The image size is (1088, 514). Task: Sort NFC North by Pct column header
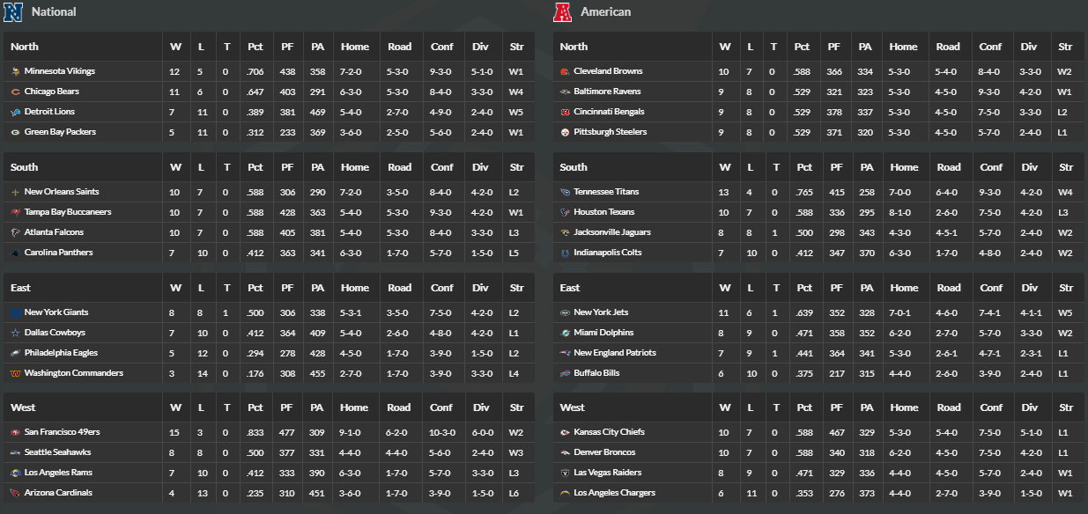[255, 47]
